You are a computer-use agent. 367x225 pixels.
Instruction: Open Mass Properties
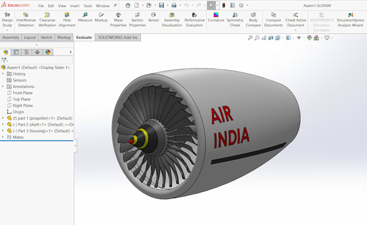pyautogui.click(x=118, y=20)
